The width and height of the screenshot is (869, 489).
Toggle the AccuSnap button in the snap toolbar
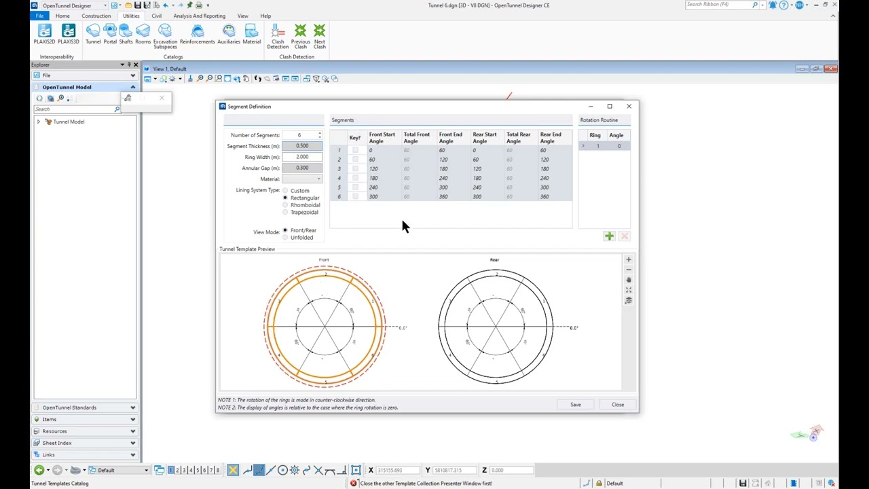(x=233, y=470)
